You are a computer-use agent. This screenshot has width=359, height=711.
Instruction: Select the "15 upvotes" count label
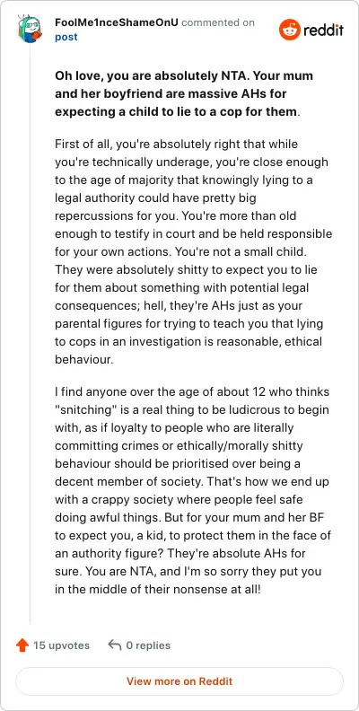[x=61, y=645]
